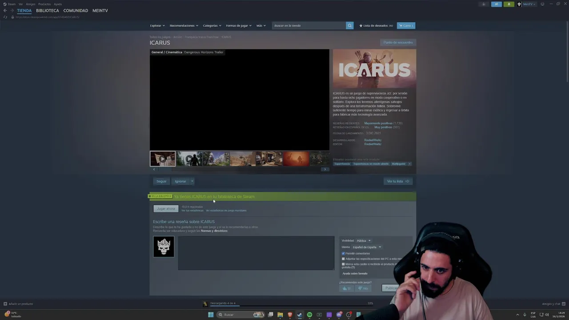Click the store search magnifier button
The image size is (569, 320).
click(x=349, y=25)
